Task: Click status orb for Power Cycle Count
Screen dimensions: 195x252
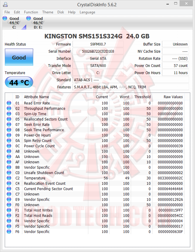Action: [9, 146]
